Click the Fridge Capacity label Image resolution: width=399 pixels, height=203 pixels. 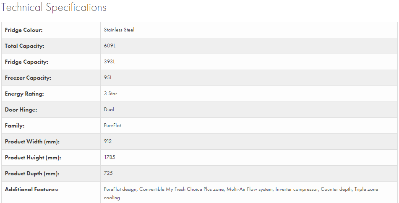pos(26,62)
